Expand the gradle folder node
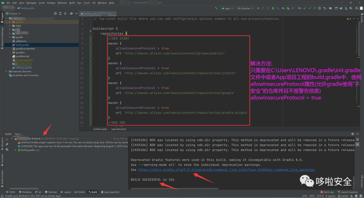This screenshot has height=198, width=364. tap(10, 37)
